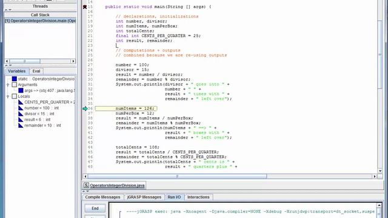The width and height of the screenshot is (388, 218).
Task: Collapse the Locals tree node
Action: tap(8, 96)
